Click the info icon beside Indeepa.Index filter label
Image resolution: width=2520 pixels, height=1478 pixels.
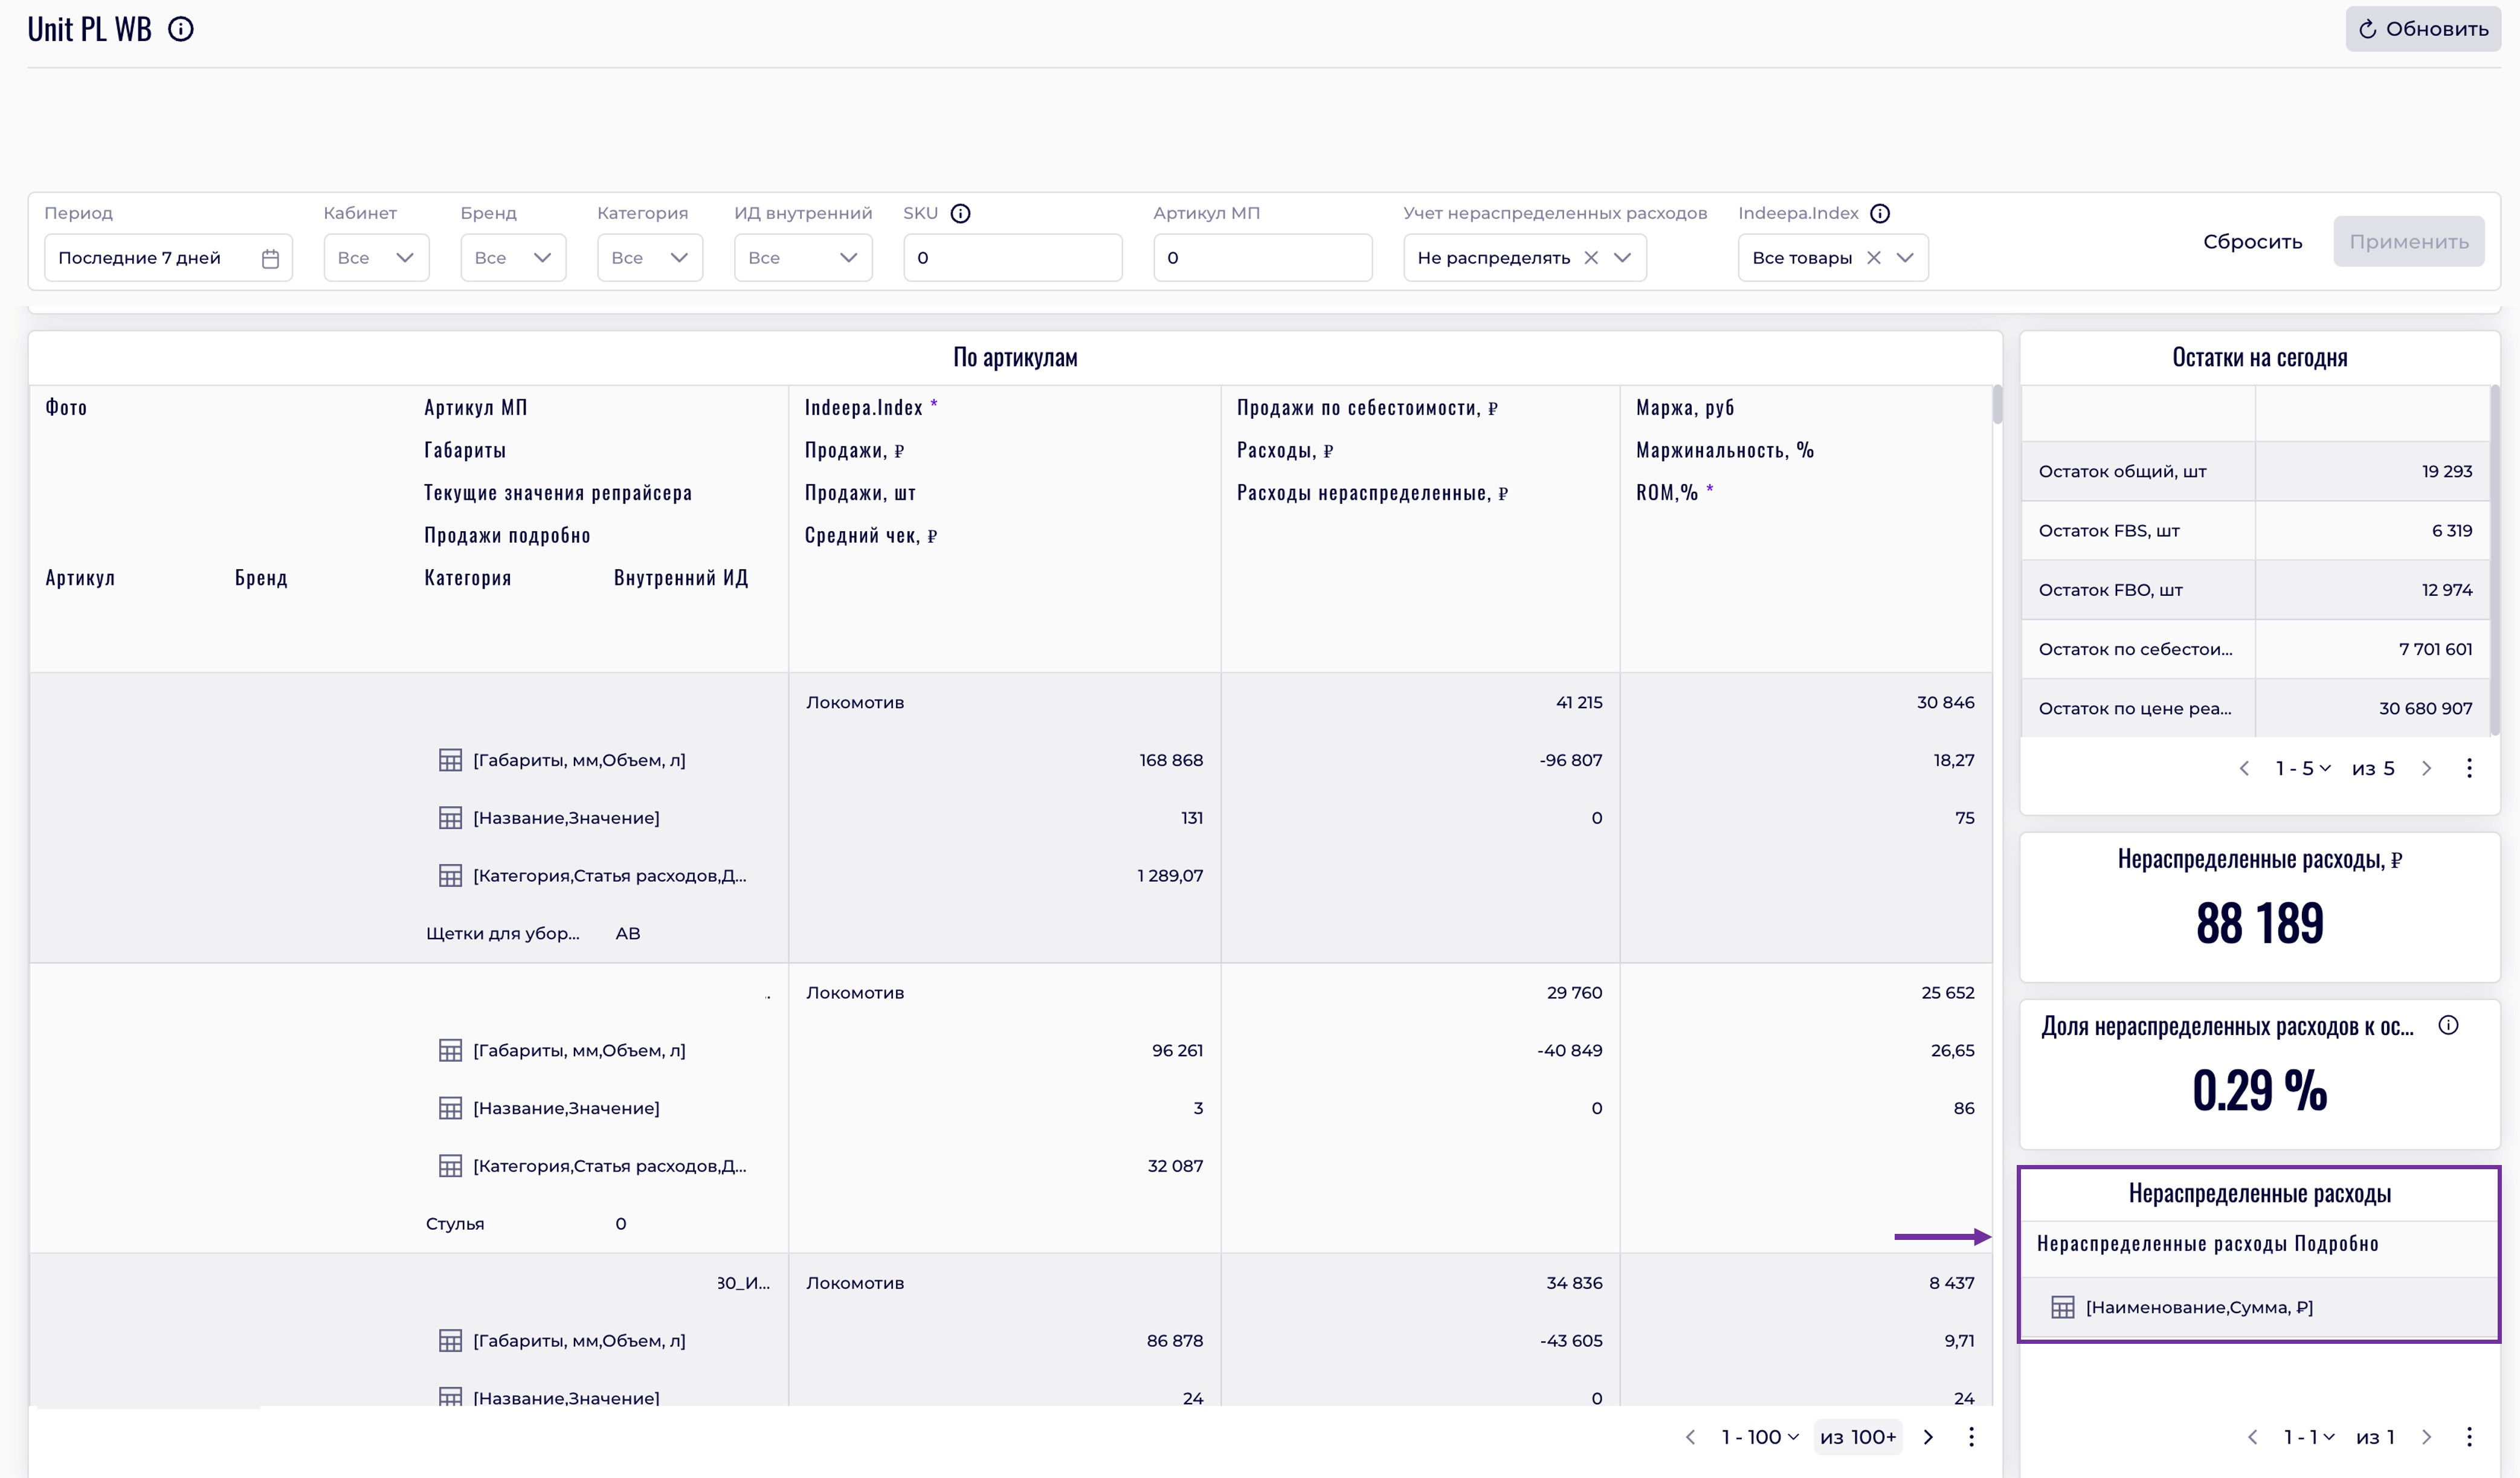click(x=1880, y=213)
